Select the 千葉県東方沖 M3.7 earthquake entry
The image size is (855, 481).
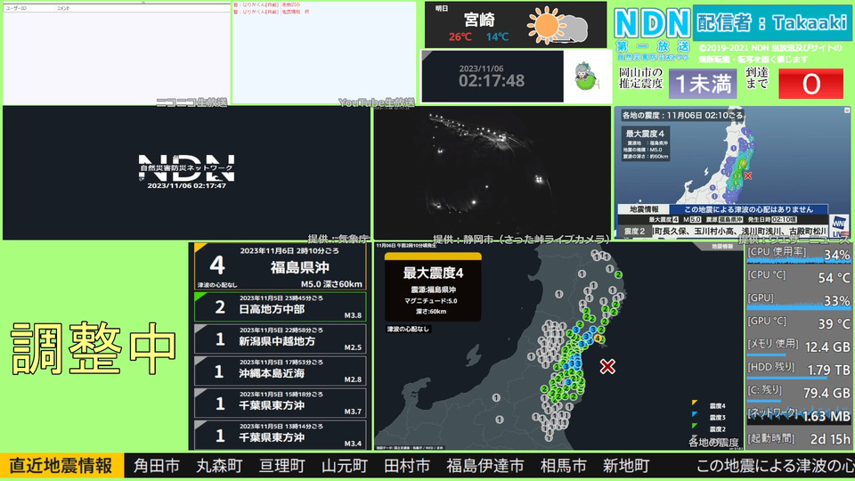pyautogui.click(x=281, y=403)
